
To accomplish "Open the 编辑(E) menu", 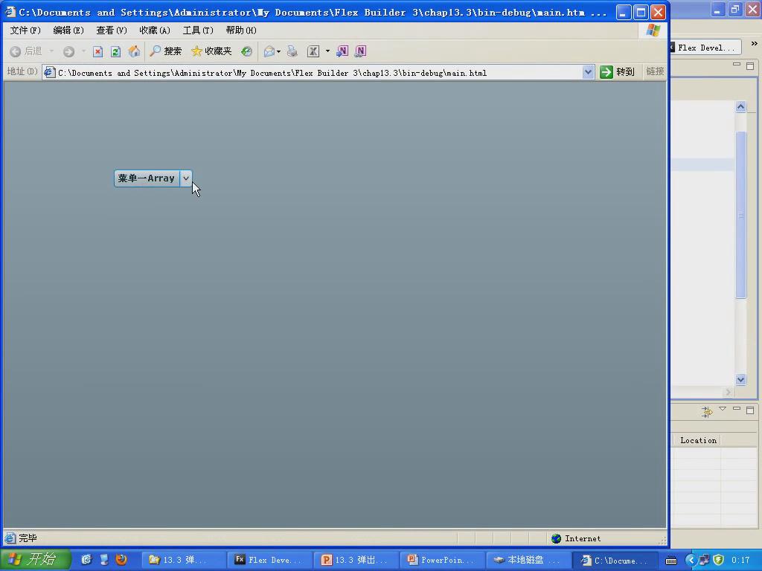I will click(x=68, y=30).
